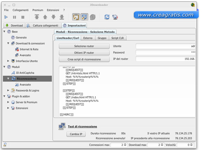
Task: Click the status bar icon at bottom left
Action: click(5, 144)
